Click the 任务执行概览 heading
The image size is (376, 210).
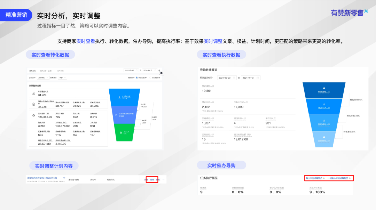[209, 178]
